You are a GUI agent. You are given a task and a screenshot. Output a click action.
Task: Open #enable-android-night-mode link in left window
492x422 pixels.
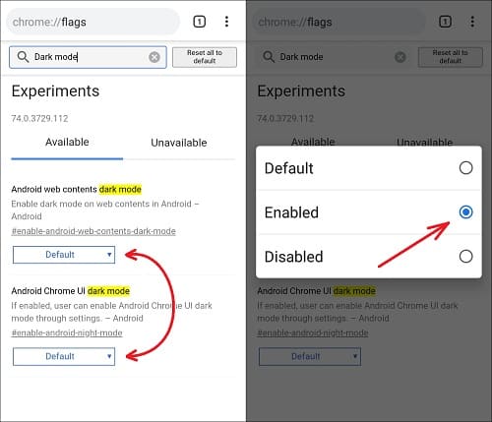click(x=67, y=332)
